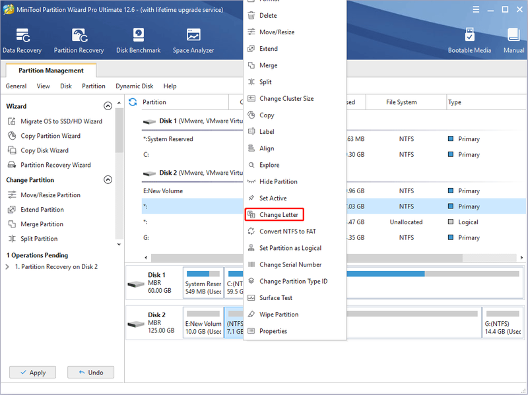
Task: Select Change Serial Number
Action: (294, 265)
